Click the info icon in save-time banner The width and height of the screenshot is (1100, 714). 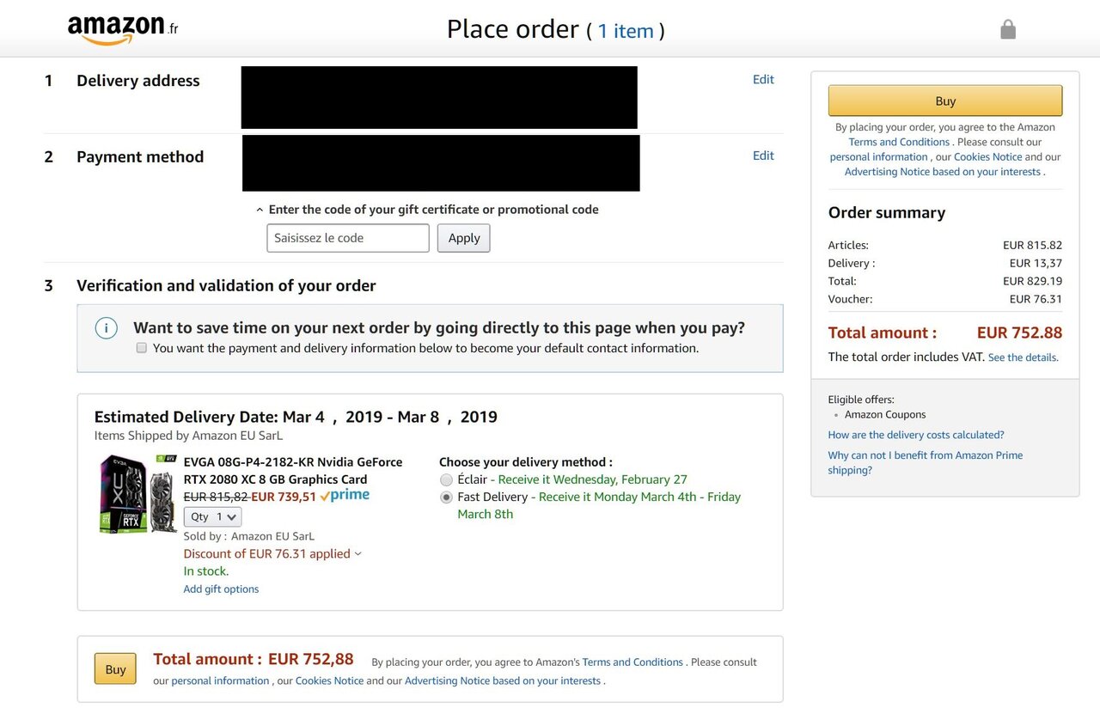coord(106,328)
